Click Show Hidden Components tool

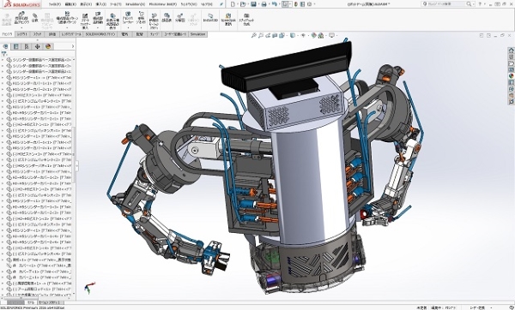click(112, 21)
